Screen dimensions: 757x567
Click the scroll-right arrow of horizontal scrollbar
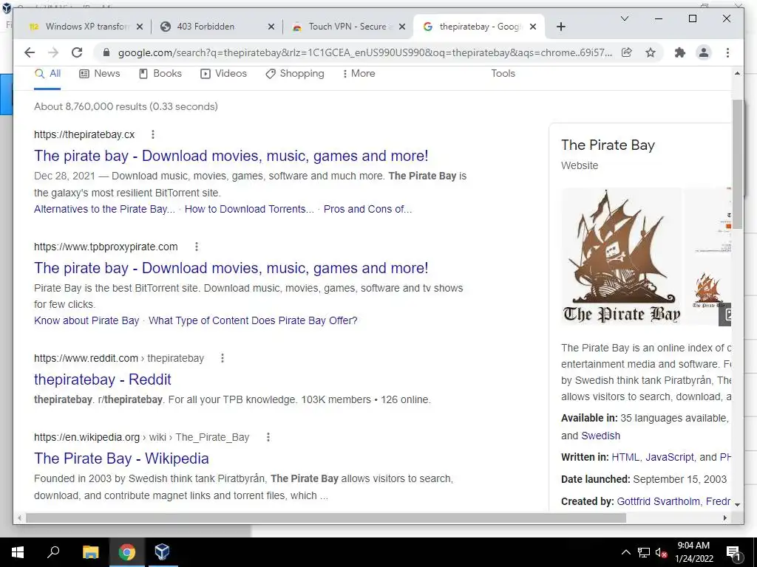tap(724, 518)
